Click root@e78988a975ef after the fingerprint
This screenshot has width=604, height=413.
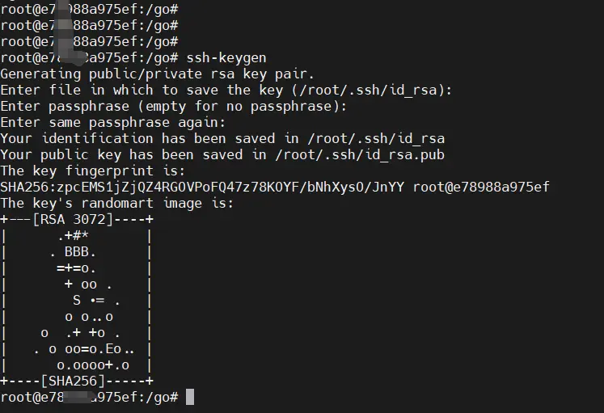click(x=481, y=187)
